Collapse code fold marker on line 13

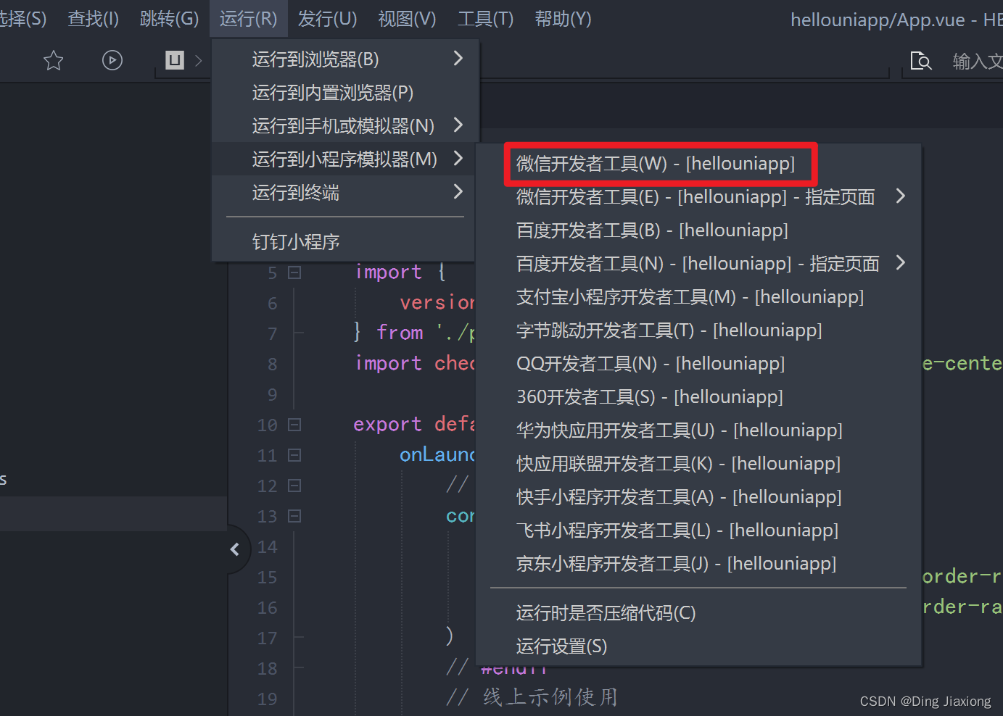click(x=294, y=517)
